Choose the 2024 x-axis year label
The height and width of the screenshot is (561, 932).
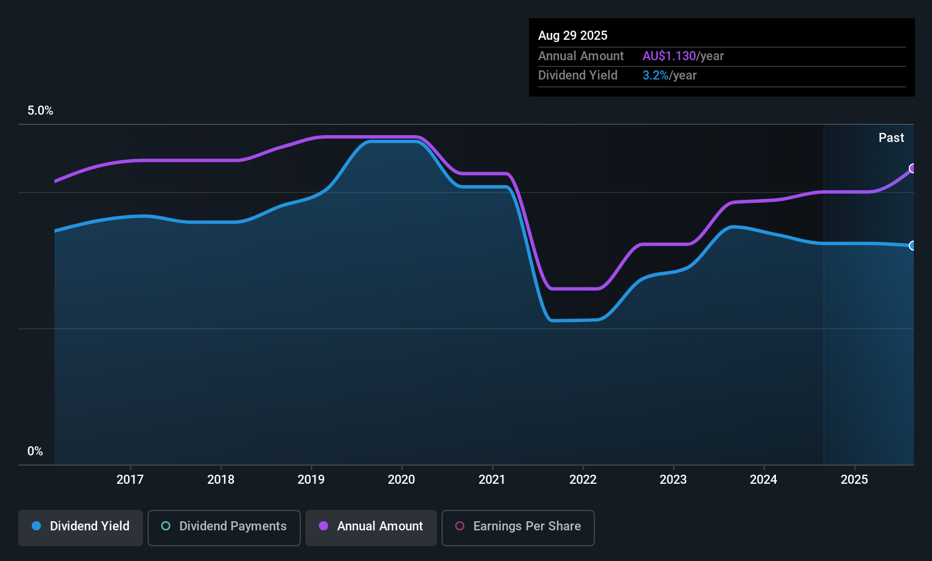click(763, 480)
